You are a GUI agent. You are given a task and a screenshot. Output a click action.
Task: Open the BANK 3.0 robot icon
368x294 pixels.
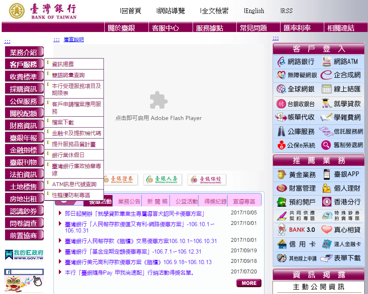[282, 230]
